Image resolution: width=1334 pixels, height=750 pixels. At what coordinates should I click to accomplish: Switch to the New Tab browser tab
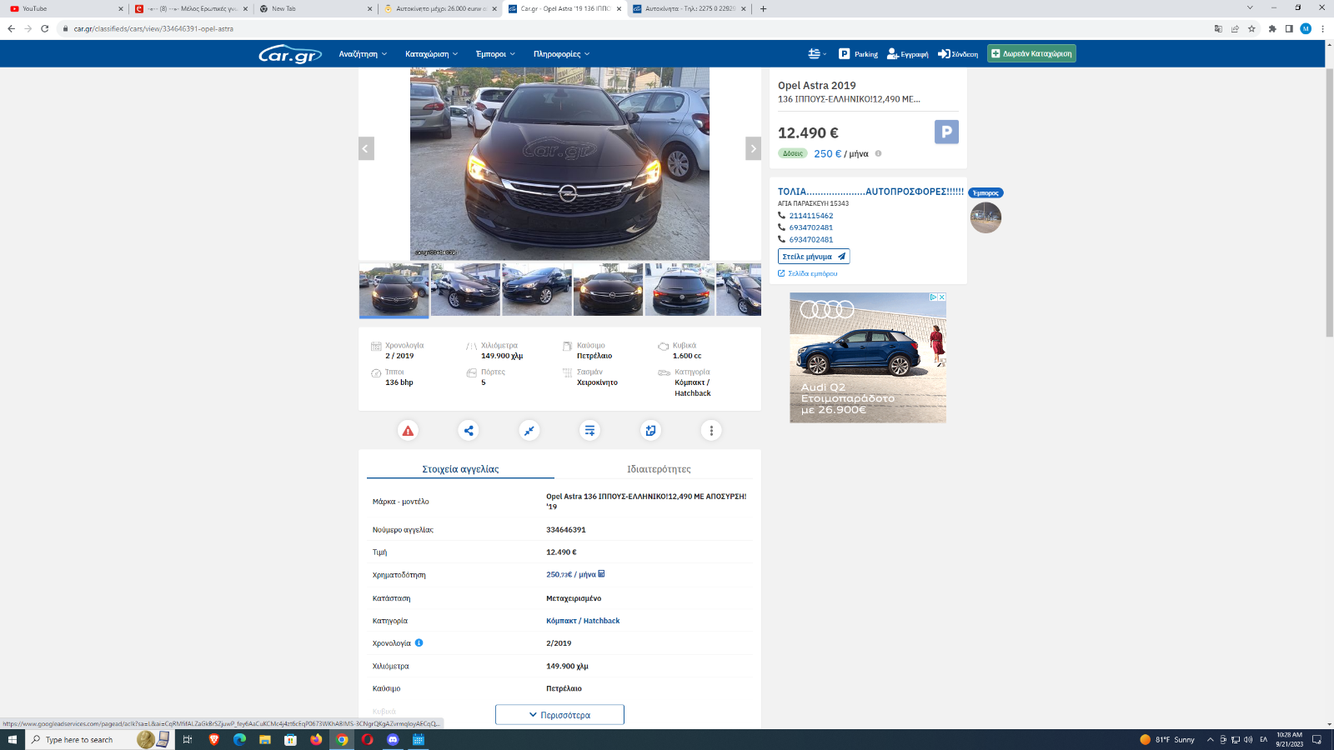[315, 8]
